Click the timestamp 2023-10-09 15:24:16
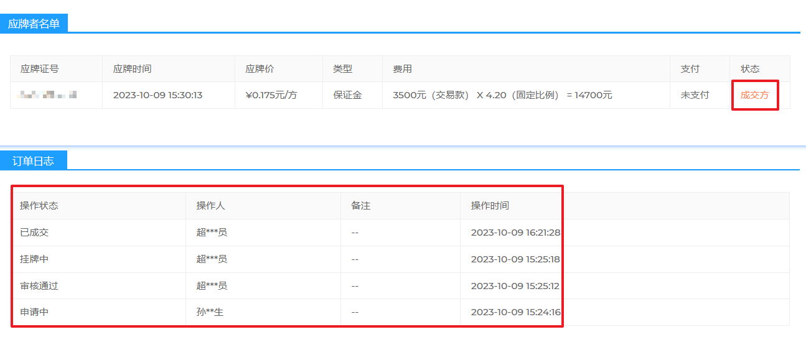 pos(515,312)
